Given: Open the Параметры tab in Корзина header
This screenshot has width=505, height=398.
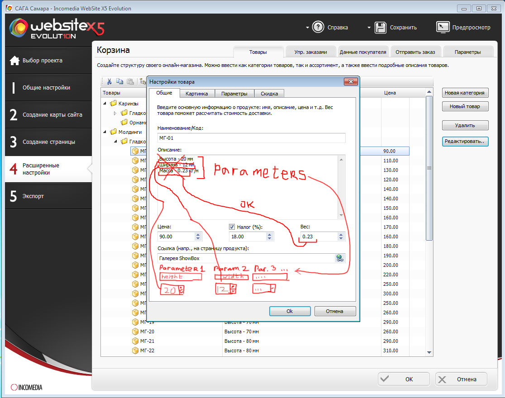Looking at the screenshot, I should pos(467,52).
